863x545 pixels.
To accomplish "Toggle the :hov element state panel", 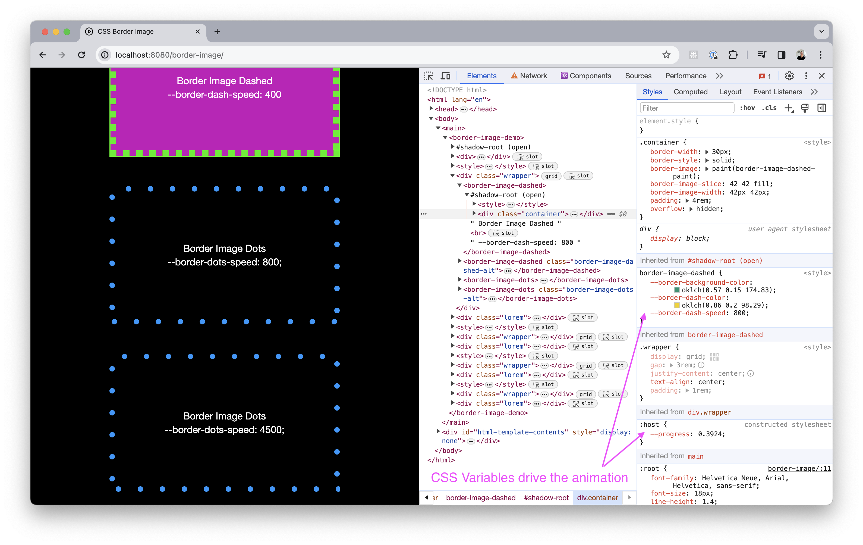I will pyautogui.click(x=748, y=108).
